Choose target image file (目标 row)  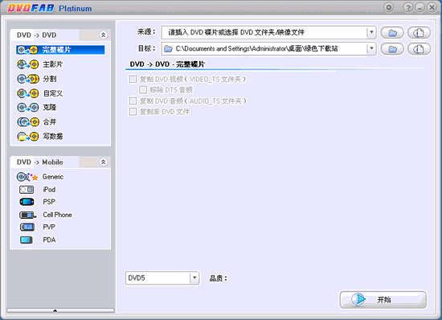419,49
